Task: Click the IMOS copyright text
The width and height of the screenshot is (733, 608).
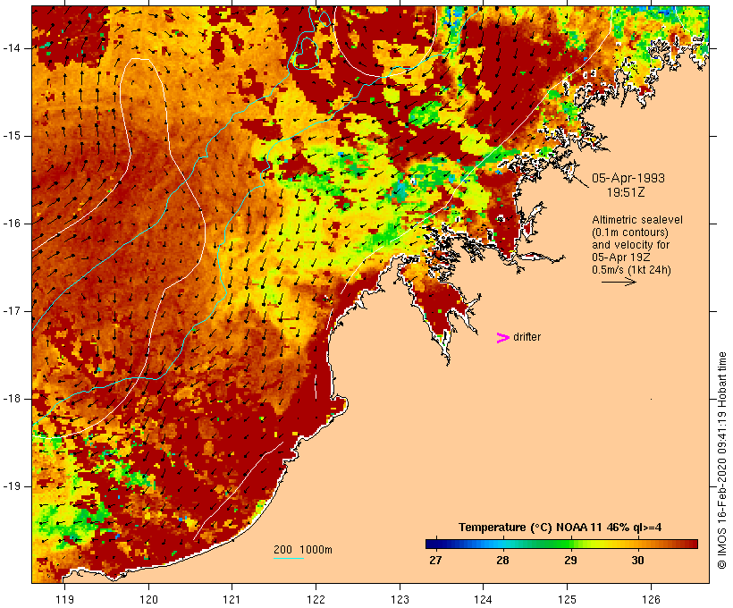Action: pyautogui.click(x=721, y=460)
